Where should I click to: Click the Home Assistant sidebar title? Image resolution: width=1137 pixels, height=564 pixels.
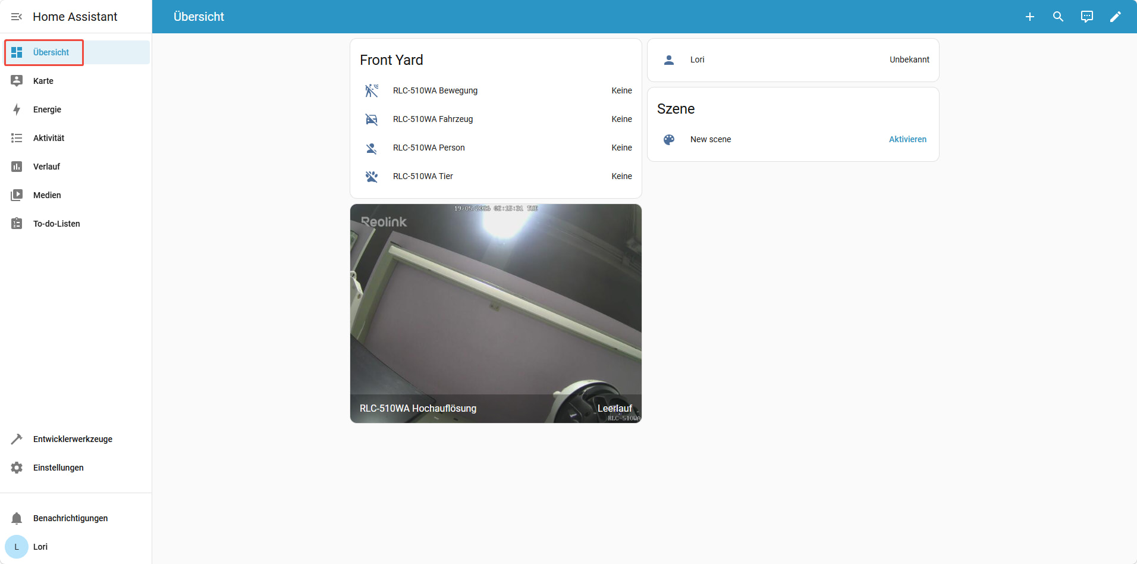click(75, 17)
